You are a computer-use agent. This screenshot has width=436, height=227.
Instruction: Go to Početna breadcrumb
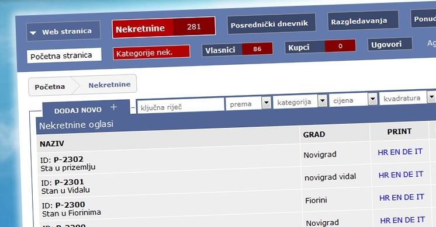click(50, 87)
